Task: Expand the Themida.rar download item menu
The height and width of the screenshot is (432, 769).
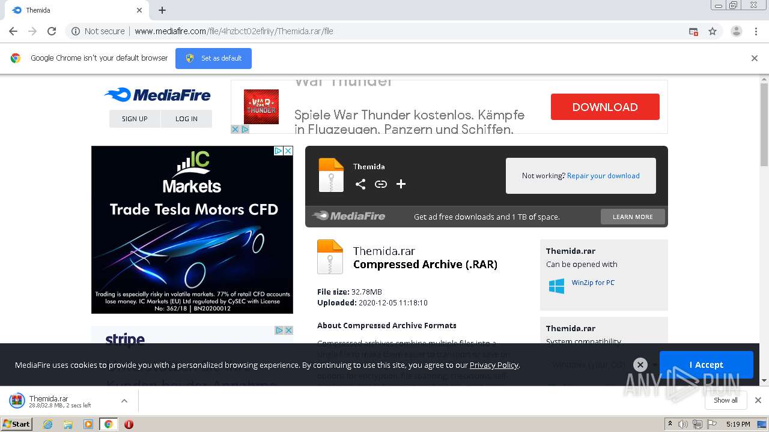Action: (x=124, y=401)
